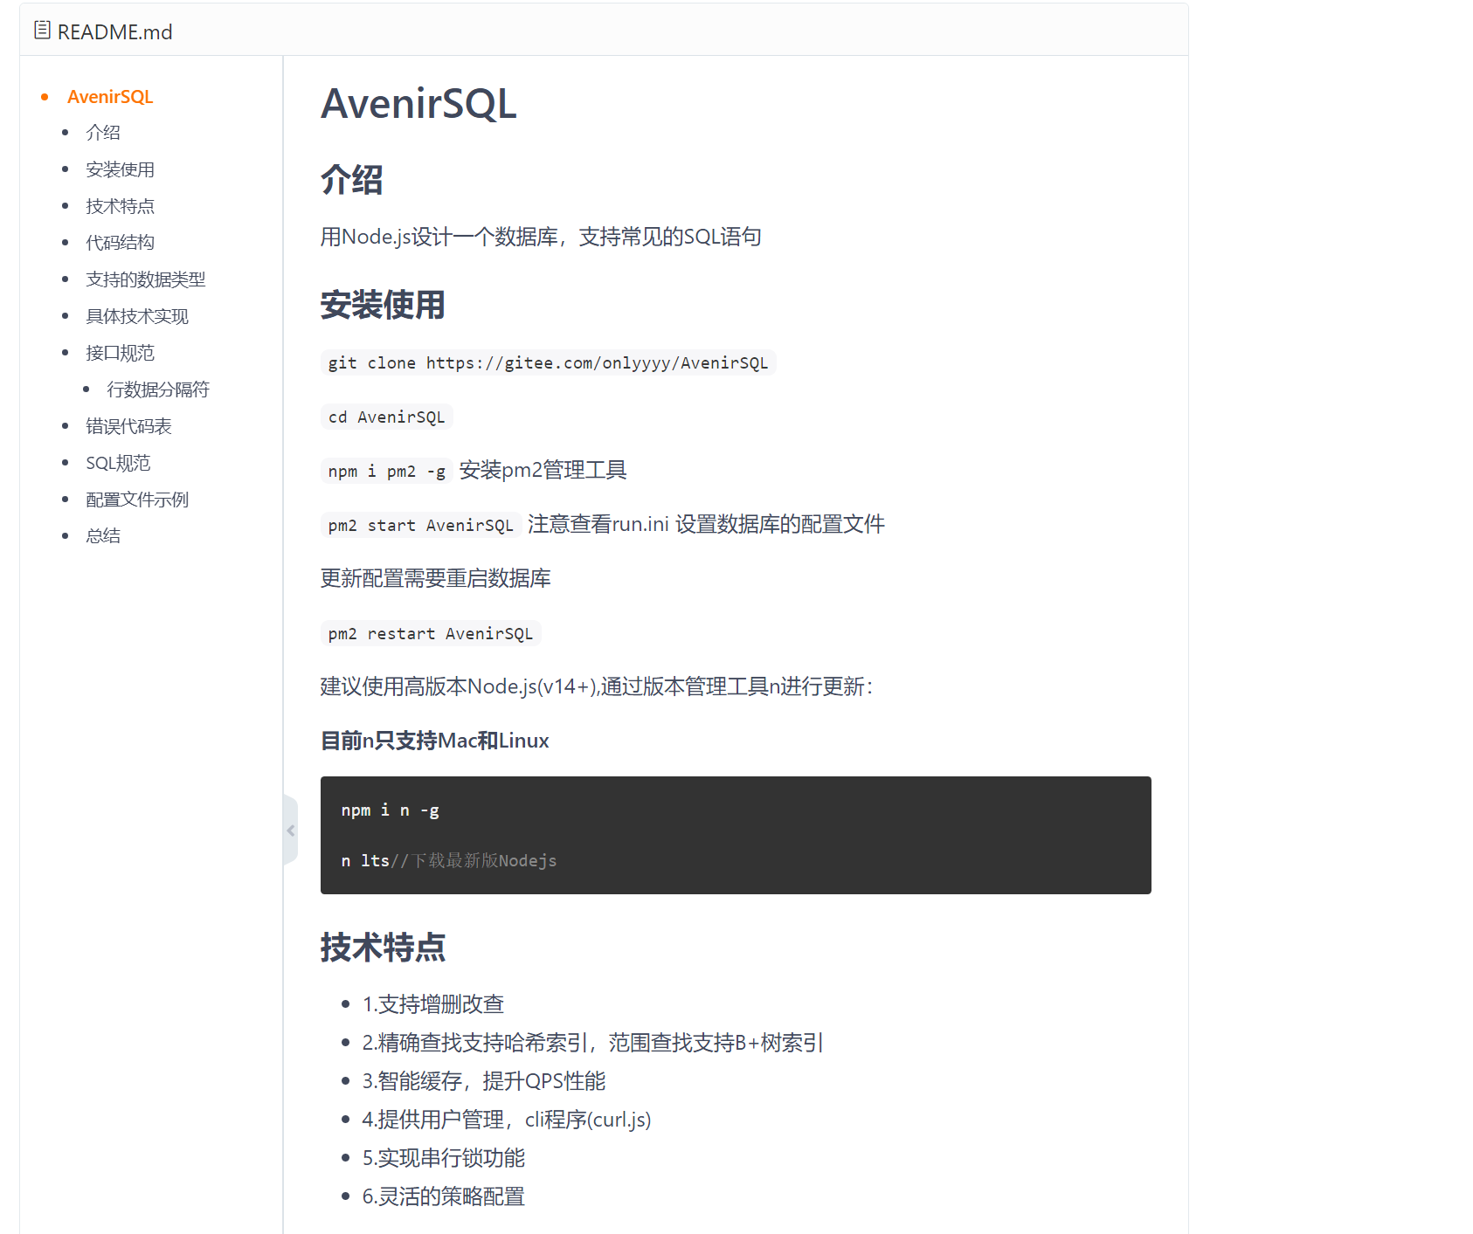Viewport: 1473px width, 1234px height.
Task: Click the list item 6.灵活的策略配置
Action: coord(444,1196)
